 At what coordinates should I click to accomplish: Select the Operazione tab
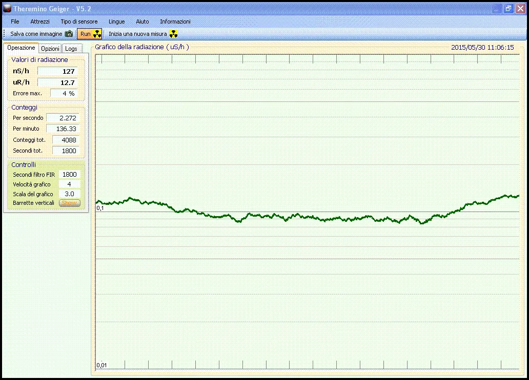coord(21,48)
